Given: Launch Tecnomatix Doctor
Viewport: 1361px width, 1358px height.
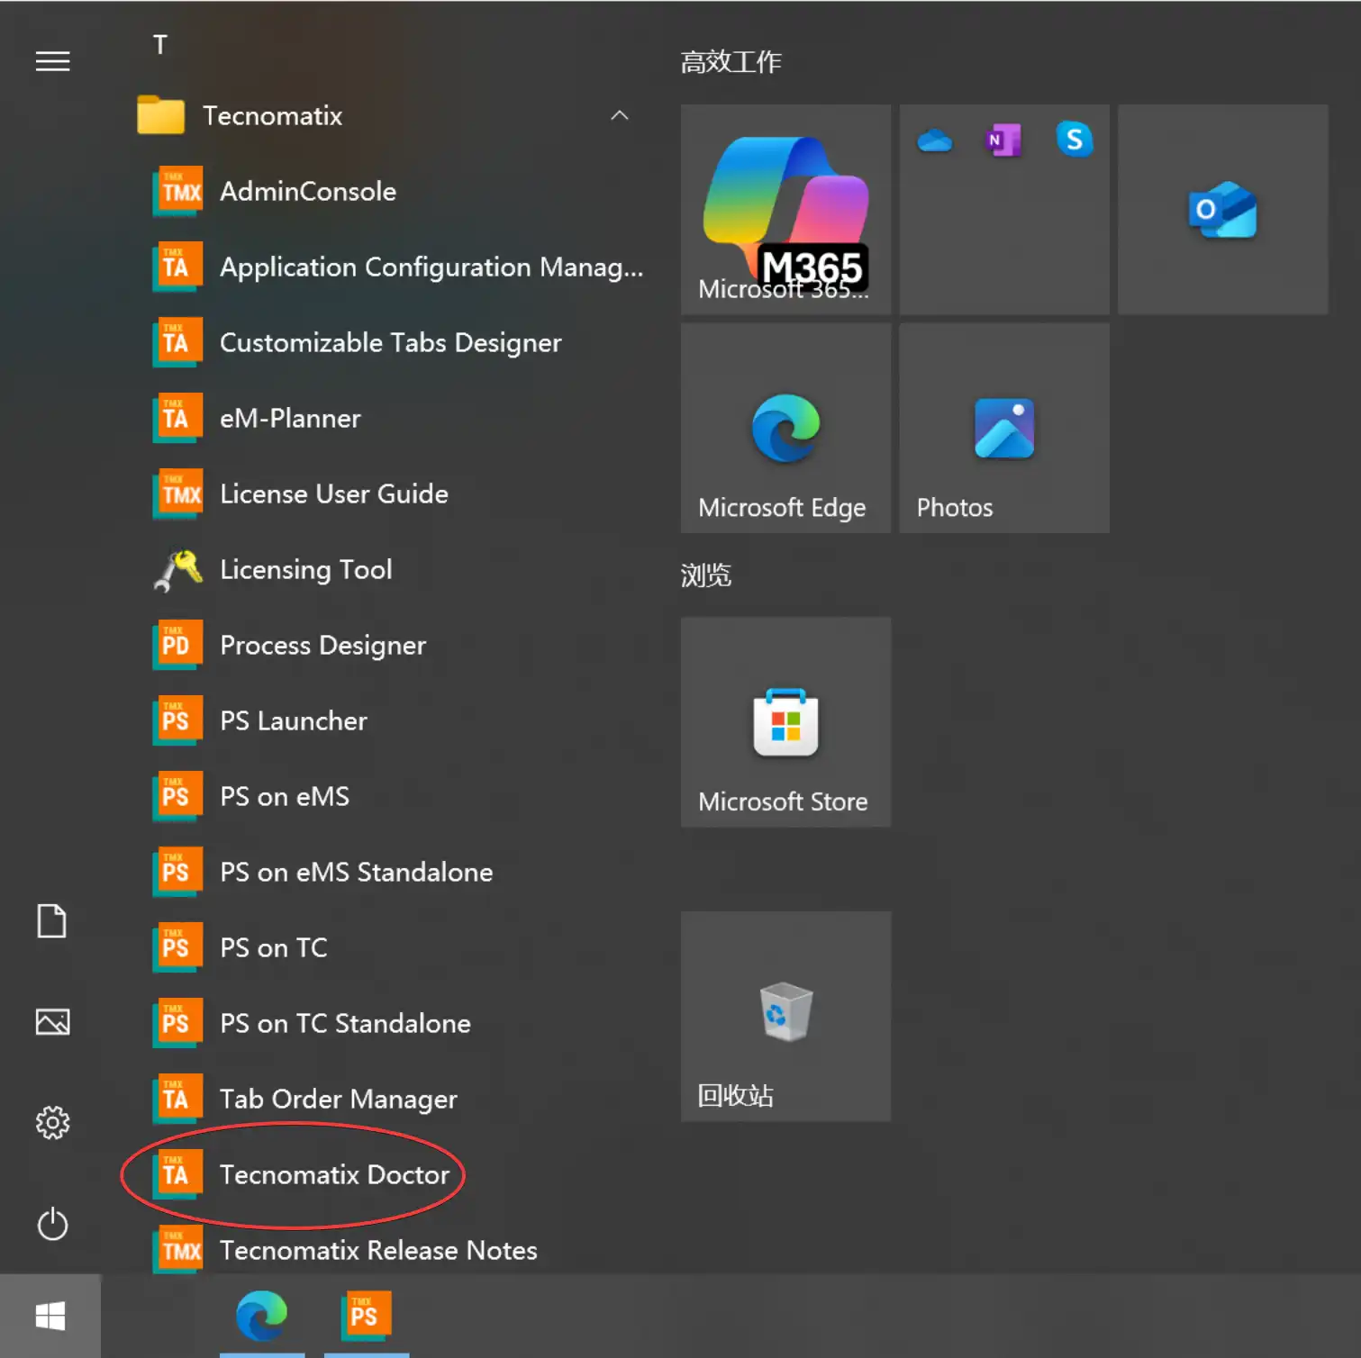Looking at the screenshot, I should pyautogui.click(x=387, y=1174).
